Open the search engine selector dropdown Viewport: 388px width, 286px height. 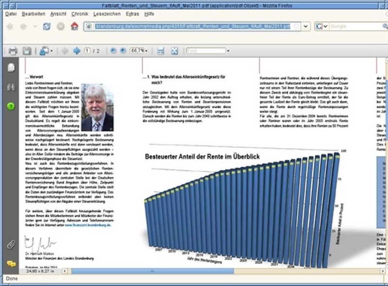click(322, 26)
